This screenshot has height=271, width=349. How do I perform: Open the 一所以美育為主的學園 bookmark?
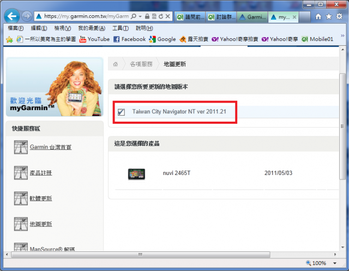pos(46,39)
